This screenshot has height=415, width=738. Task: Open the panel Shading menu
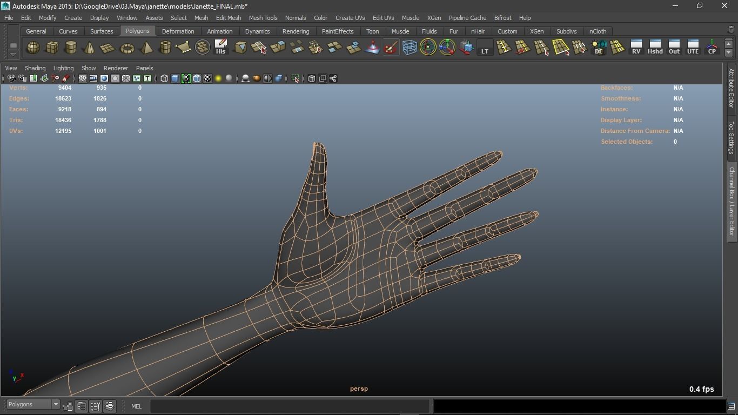tap(35, 68)
